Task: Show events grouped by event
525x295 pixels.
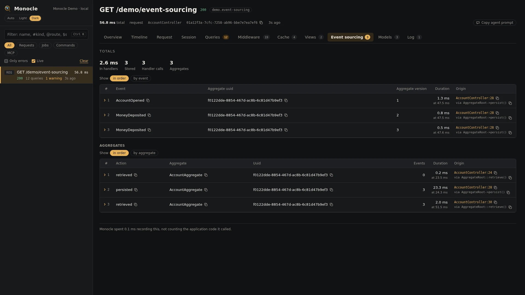Action: point(141,78)
